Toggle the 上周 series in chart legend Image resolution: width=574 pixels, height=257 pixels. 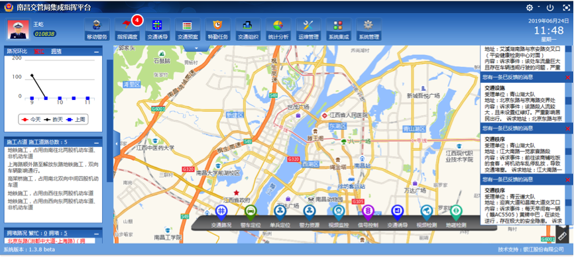76,119
